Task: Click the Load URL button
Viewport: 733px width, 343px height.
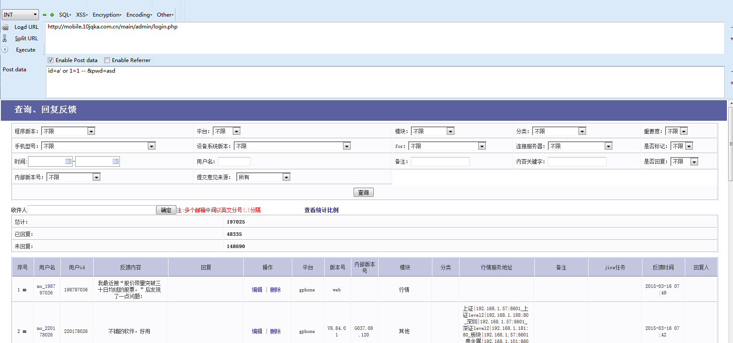Action: point(26,27)
